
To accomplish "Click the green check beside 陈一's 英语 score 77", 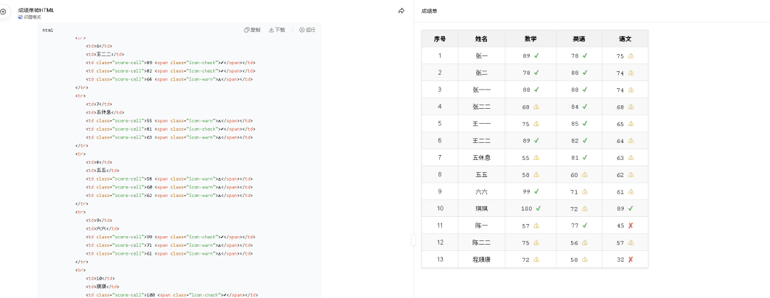I will [585, 225].
